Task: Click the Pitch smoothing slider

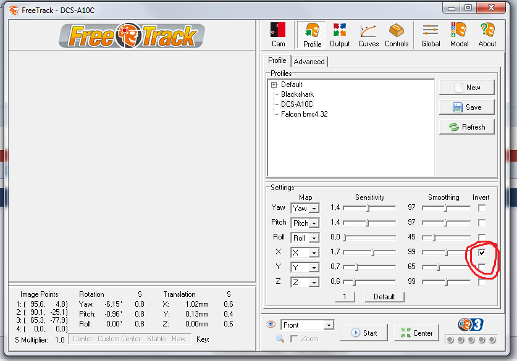Action: coord(446,223)
